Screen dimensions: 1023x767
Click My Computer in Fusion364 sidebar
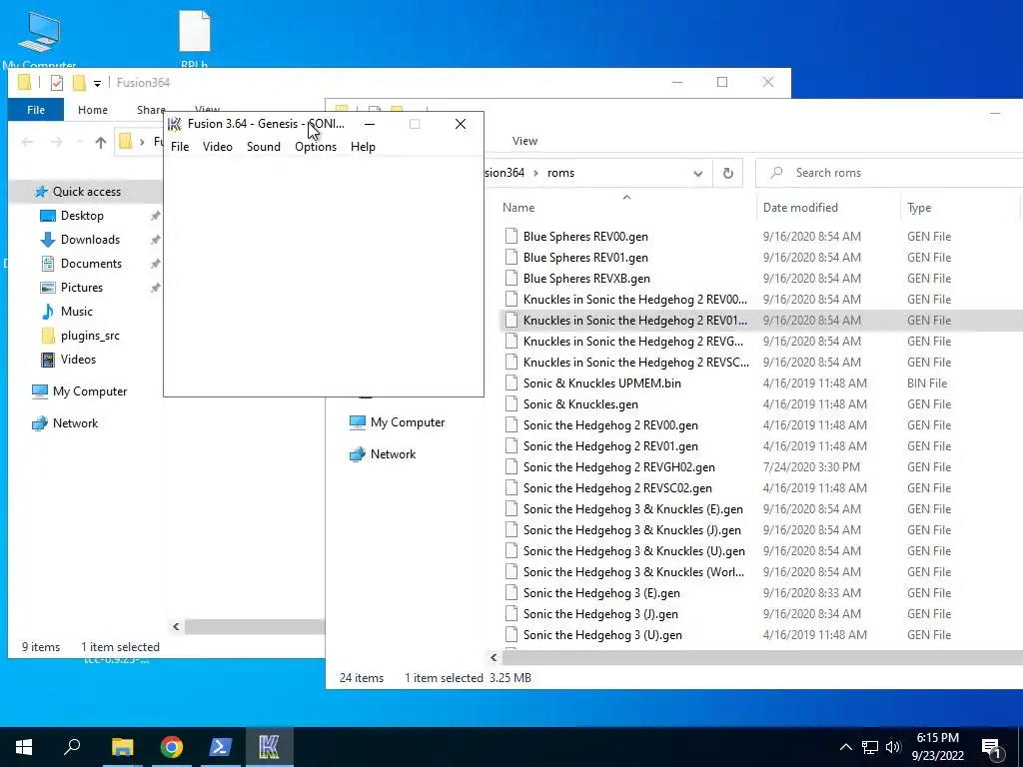pos(90,391)
